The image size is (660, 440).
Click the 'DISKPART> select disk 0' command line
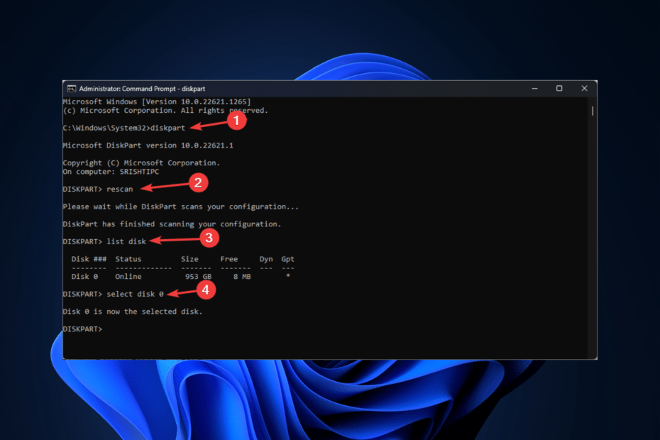click(113, 295)
